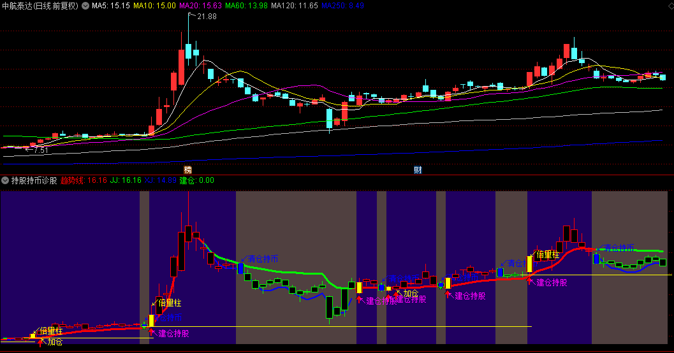Click the leftmost 加仓 signal label
The image size is (674, 353).
coord(55,342)
